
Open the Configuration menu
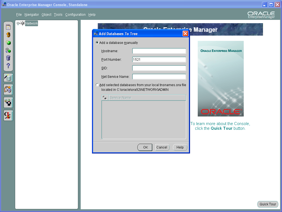click(x=75, y=15)
